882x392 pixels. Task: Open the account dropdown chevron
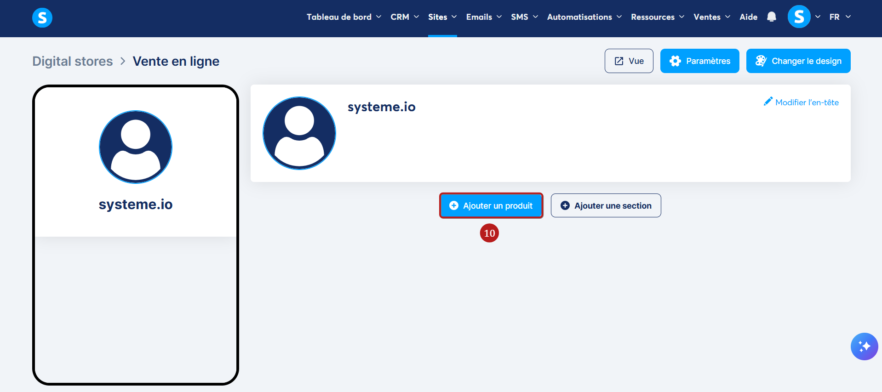(x=818, y=17)
